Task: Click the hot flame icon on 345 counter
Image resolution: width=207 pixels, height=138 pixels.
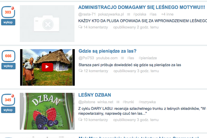Action: (x=13, y=96)
